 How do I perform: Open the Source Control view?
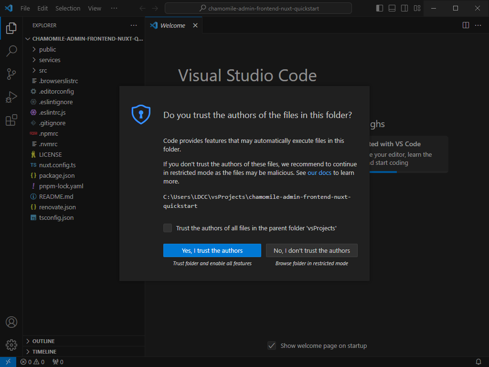click(11, 74)
